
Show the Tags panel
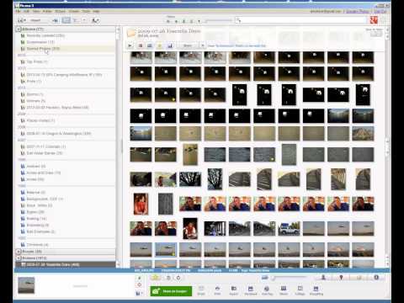pos(359,278)
